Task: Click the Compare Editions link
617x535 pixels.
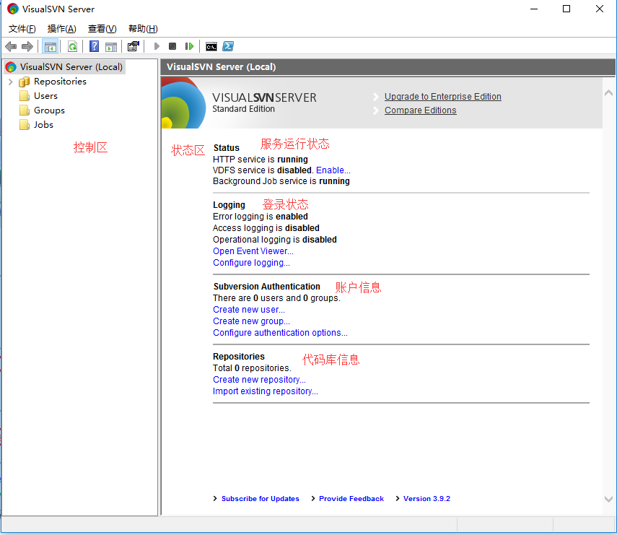Action: click(420, 110)
